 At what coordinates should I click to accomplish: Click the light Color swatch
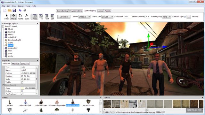(22, 88)
